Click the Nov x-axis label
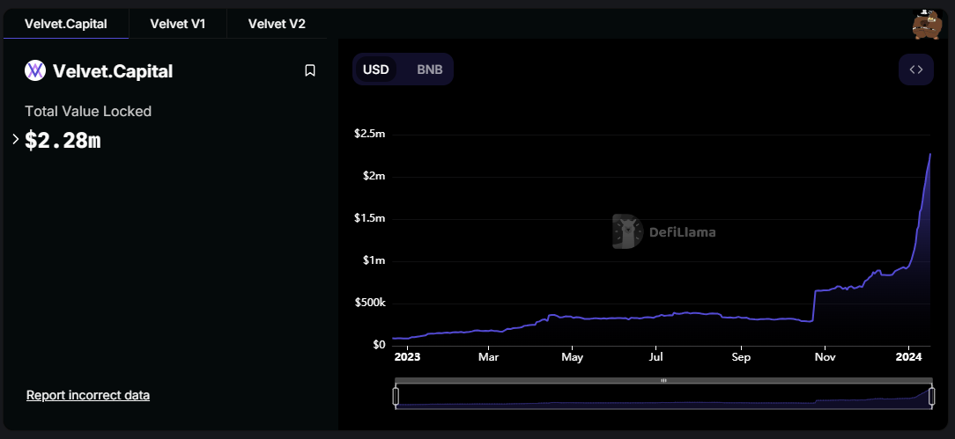Screen dimensions: 955x439 pyautogui.click(x=824, y=357)
